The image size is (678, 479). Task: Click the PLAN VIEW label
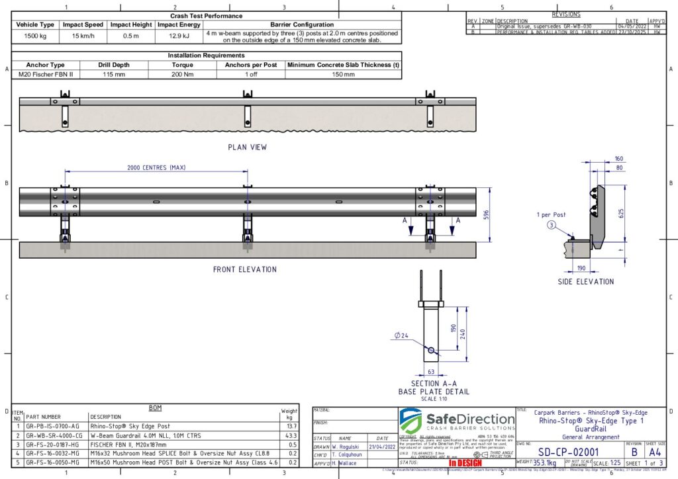coord(247,147)
